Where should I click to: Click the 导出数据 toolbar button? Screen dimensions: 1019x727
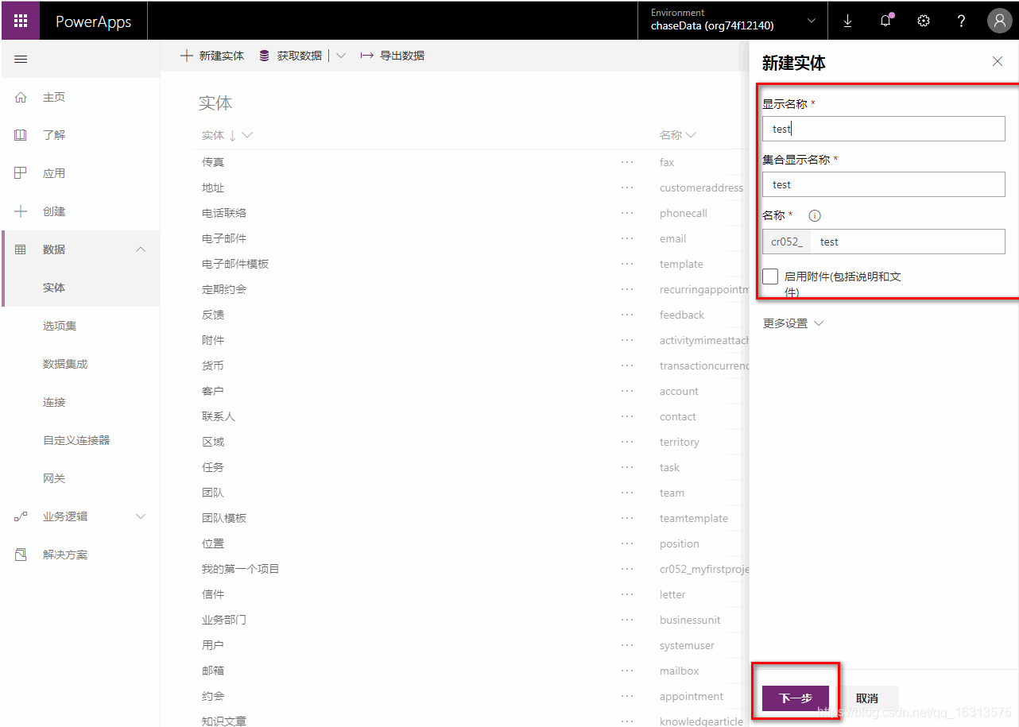pos(393,56)
